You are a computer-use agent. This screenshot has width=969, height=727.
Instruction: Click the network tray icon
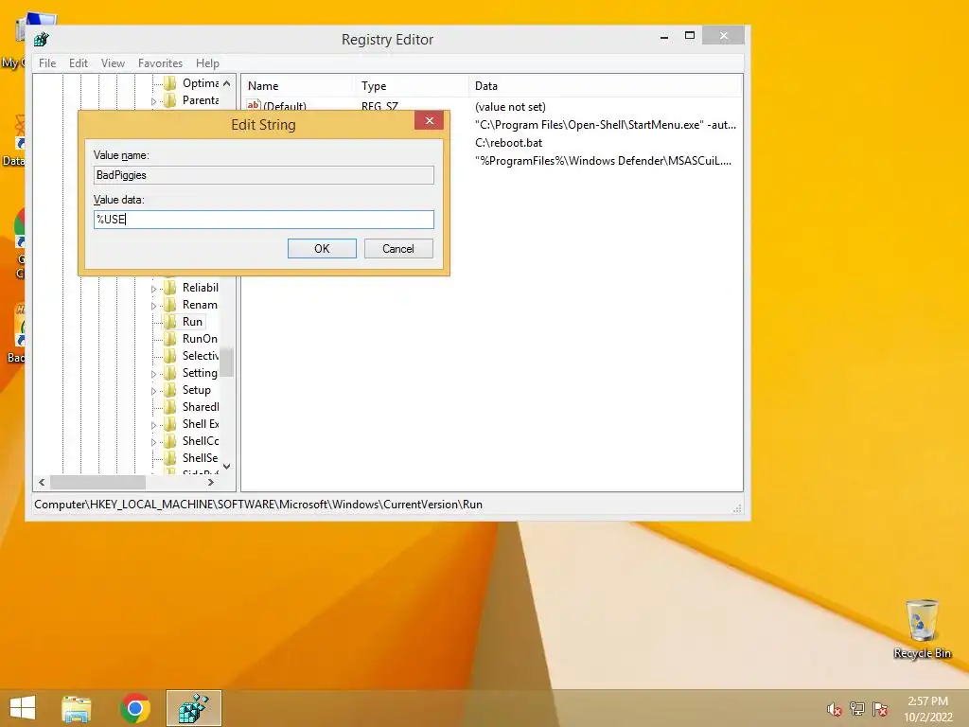857,708
